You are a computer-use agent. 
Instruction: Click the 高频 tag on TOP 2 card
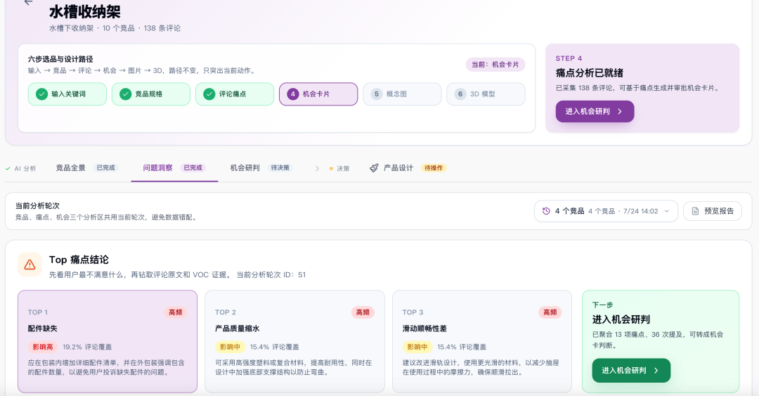[x=363, y=312]
